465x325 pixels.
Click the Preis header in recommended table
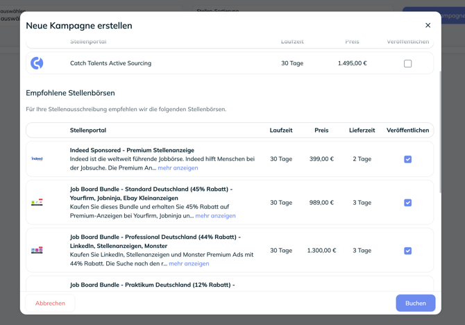(321, 131)
